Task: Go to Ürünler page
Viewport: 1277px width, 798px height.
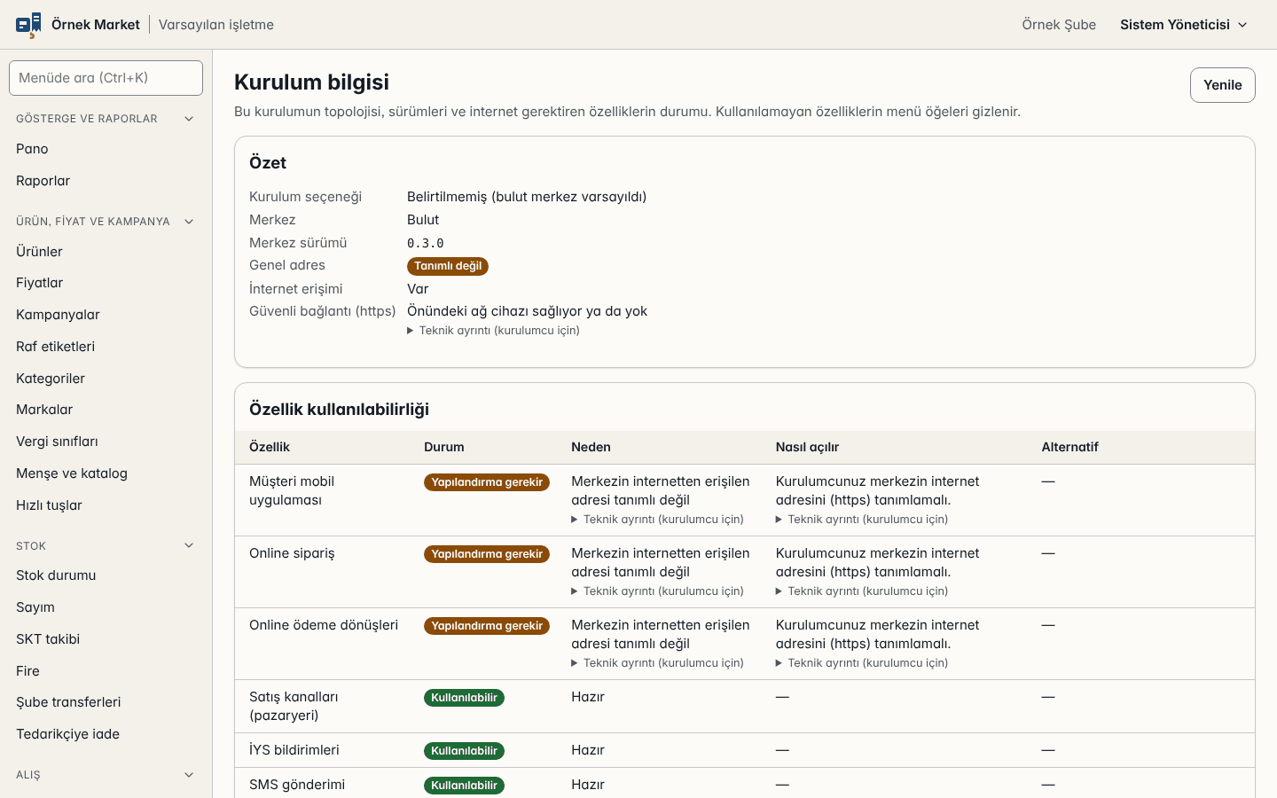Action: tap(106, 252)
